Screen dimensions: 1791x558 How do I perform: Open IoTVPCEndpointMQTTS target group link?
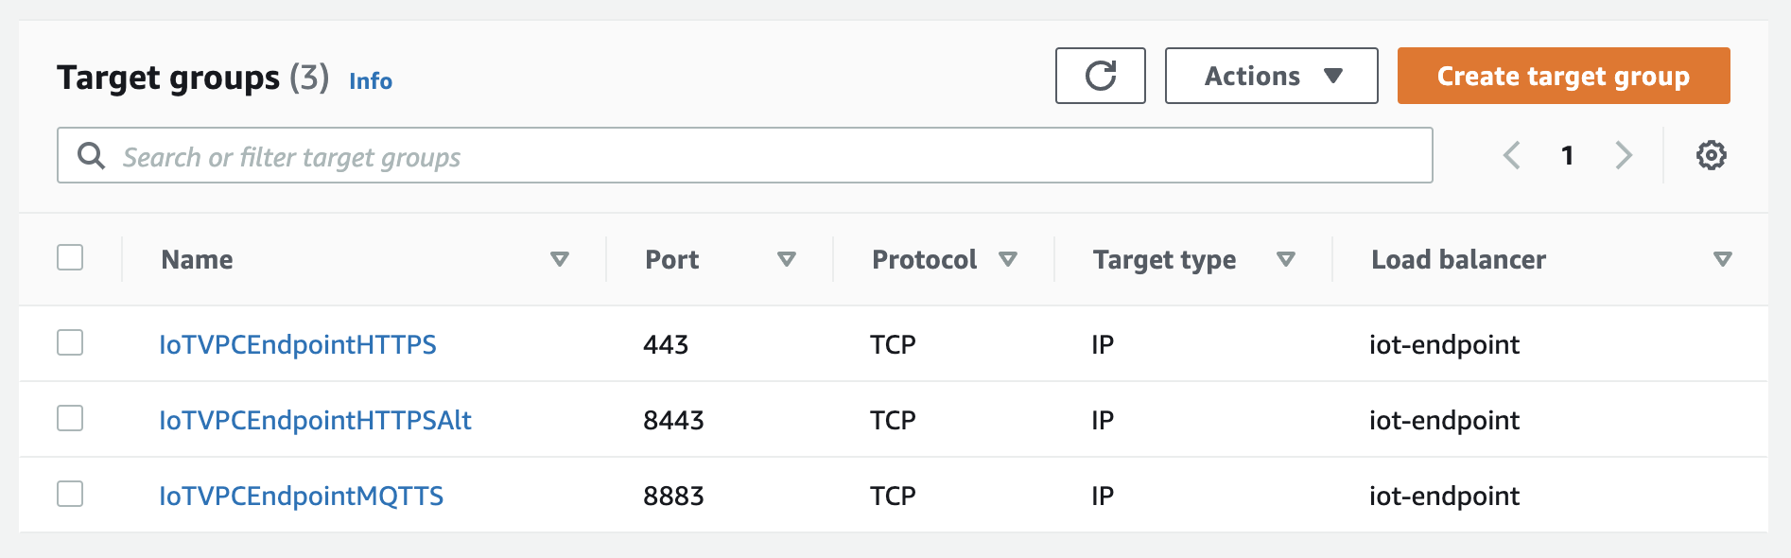point(301,496)
